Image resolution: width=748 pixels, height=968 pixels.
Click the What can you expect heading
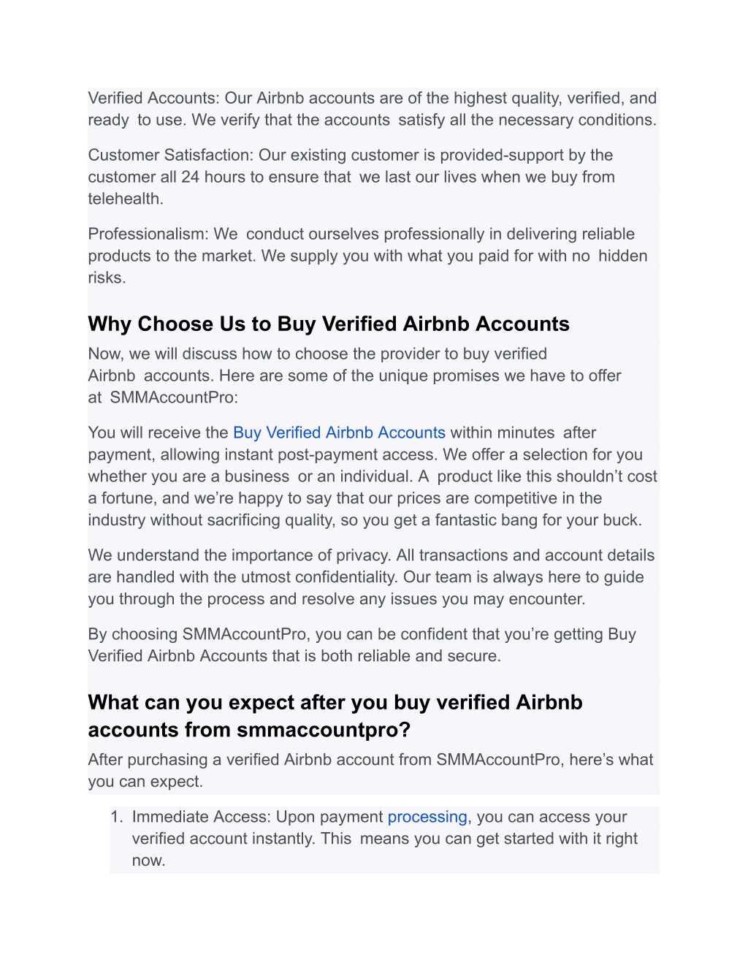coord(335,716)
